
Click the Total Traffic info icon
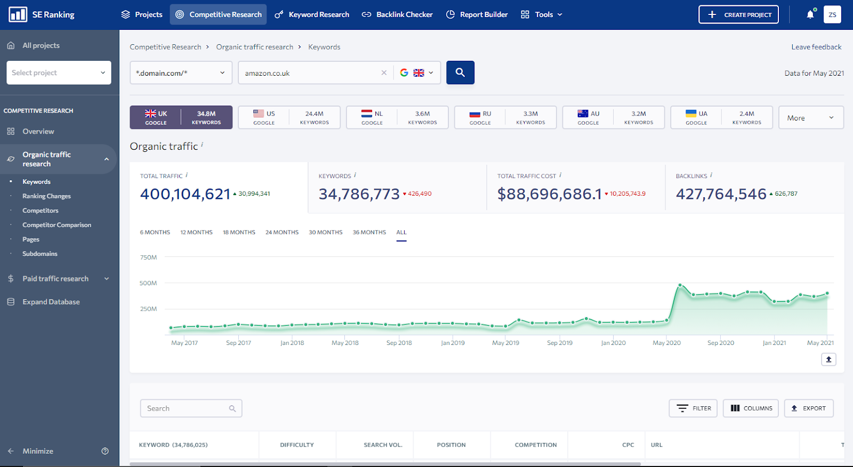pyautogui.click(x=187, y=175)
